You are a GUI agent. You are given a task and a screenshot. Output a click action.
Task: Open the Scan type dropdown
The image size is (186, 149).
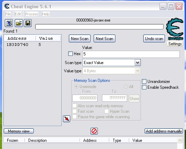(x=137, y=63)
